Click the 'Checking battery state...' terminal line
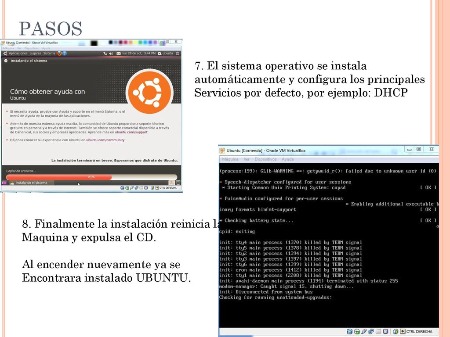 coord(258,221)
